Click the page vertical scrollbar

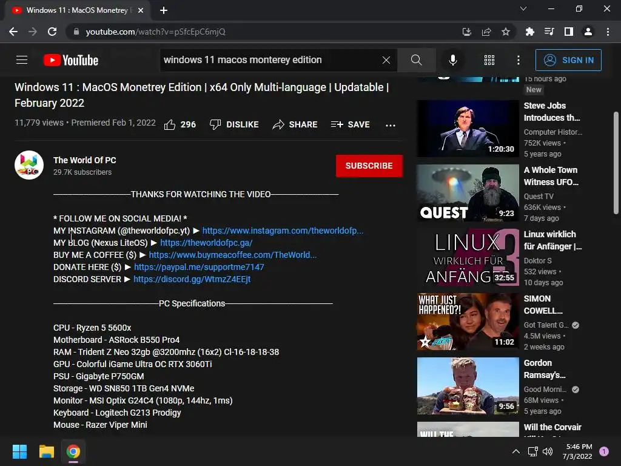pos(616,163)
